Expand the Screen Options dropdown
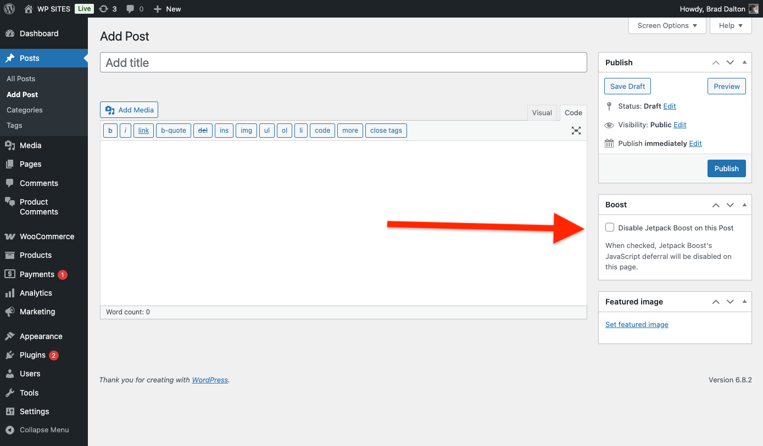The image size is (763, 446). [667, 26]
